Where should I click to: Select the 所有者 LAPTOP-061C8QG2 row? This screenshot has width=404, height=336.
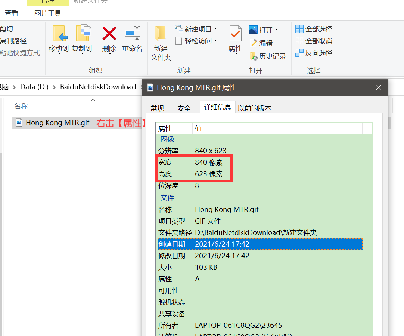click(x=260, y=326)
